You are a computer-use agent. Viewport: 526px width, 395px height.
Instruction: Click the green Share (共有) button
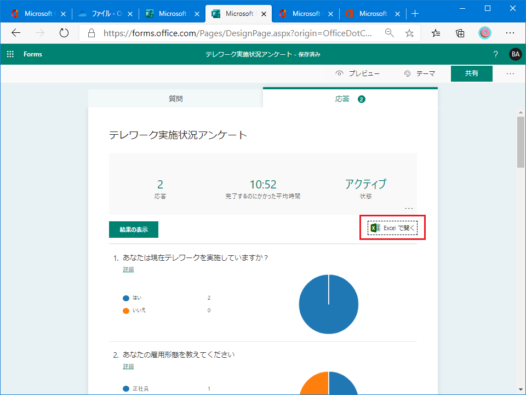[x=471, y=73]
